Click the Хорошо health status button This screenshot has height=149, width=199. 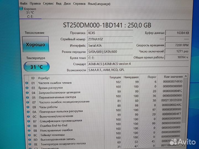click(36, 44)
